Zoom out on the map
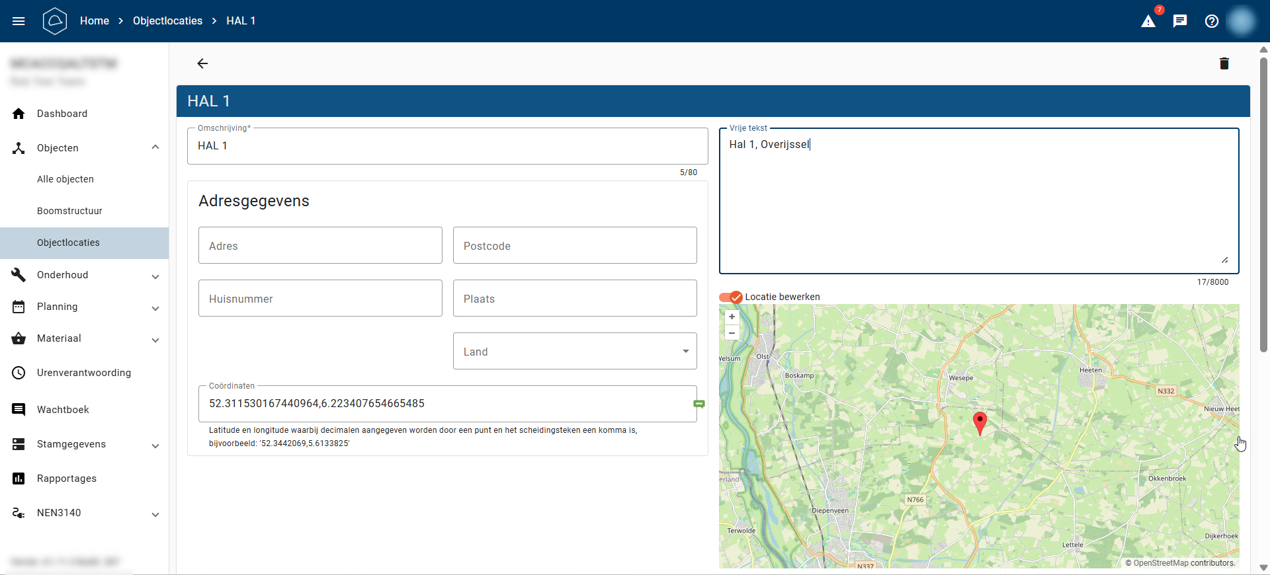This screenshot has height=575, width=1270. pos(732,332)
